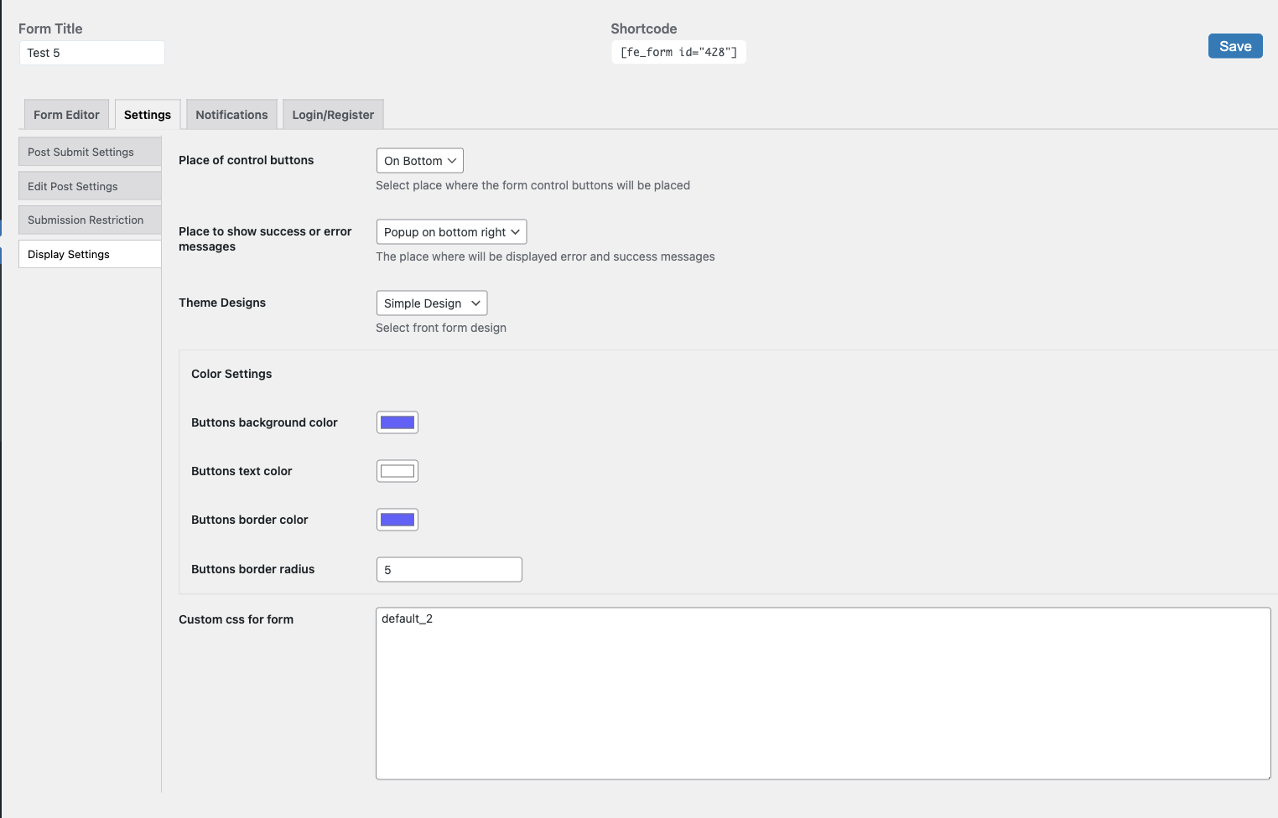Click the 'Shortcode' heading label
The width and height of the screenshot is (1278, 818).
[x=643, y=28]
